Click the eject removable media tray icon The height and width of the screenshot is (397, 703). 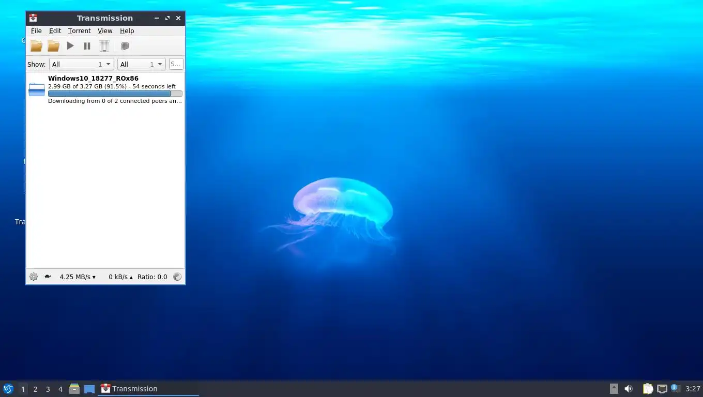coord(614,389)
